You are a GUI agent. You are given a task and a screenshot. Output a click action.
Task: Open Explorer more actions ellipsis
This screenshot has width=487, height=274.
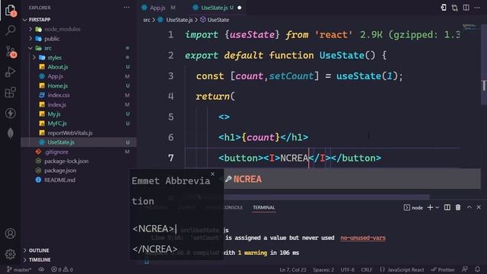126,8
